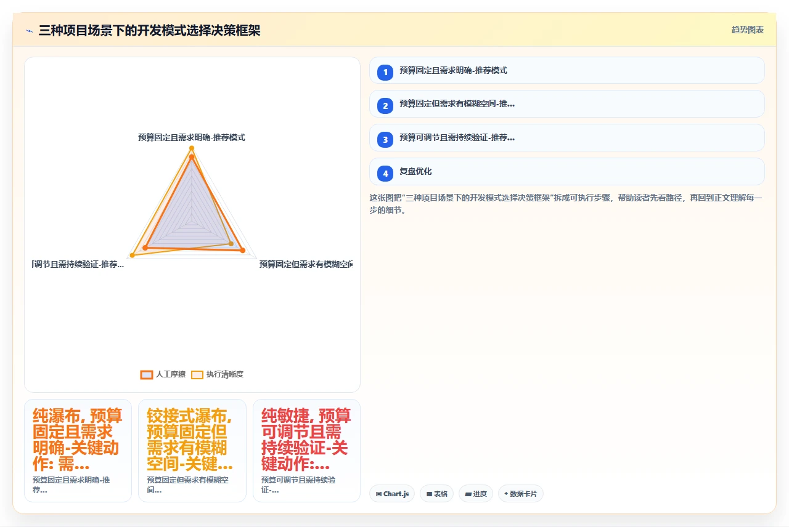Viewport: 789px width, 527px height.
Task: Click the 表格 tag
Action: tap(436, 494)
